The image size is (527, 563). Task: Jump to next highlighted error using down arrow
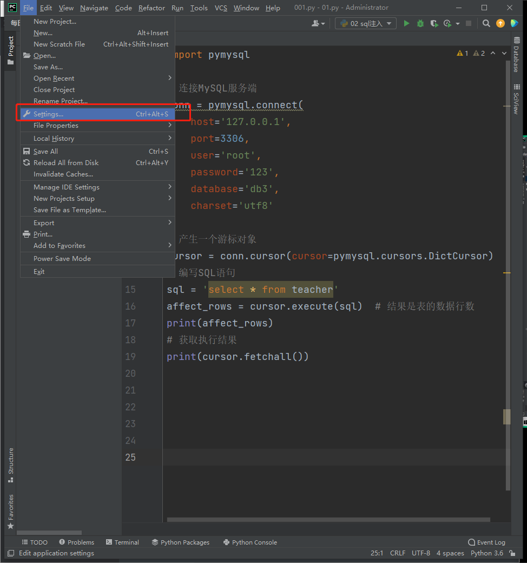coord(502,53)
